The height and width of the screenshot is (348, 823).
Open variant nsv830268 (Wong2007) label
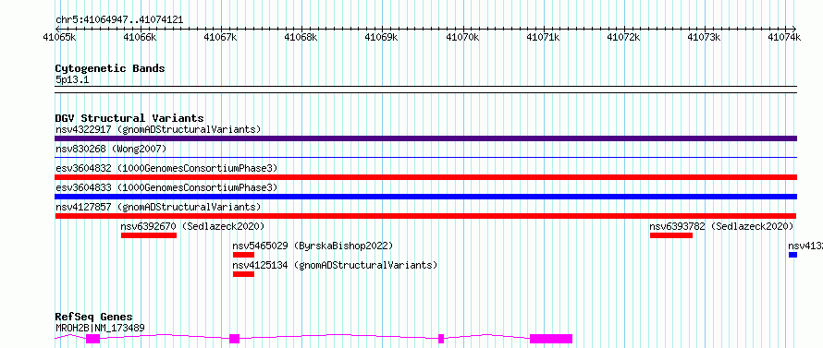click(111, 149)
